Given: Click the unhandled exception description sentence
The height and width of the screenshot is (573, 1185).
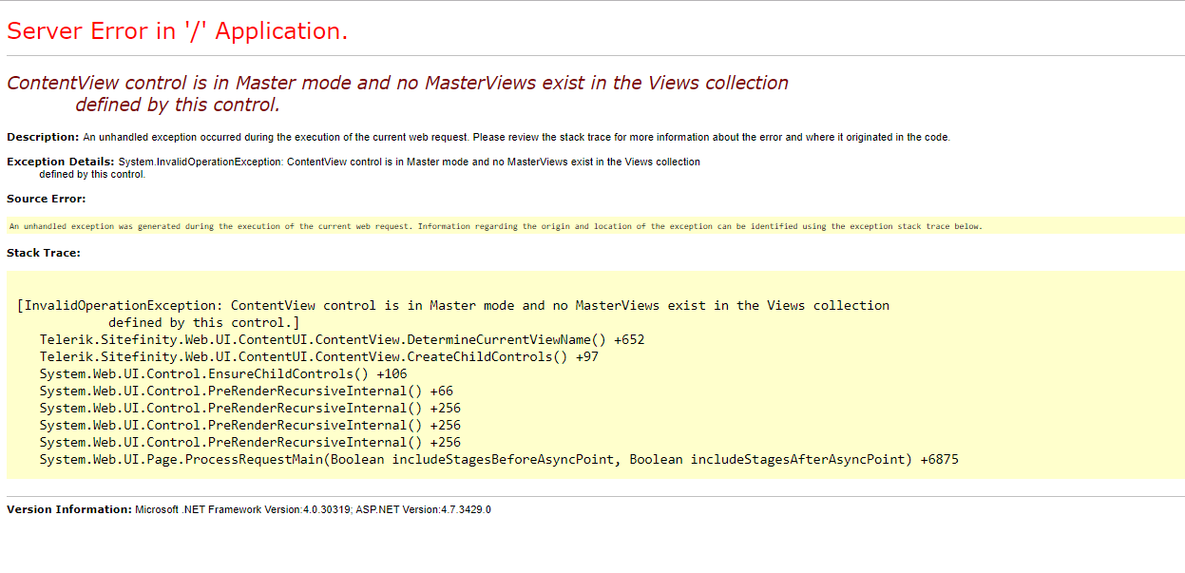Looking at the screenshot, I should tap(516, 137).
